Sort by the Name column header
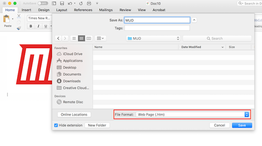 pos(136,47)
